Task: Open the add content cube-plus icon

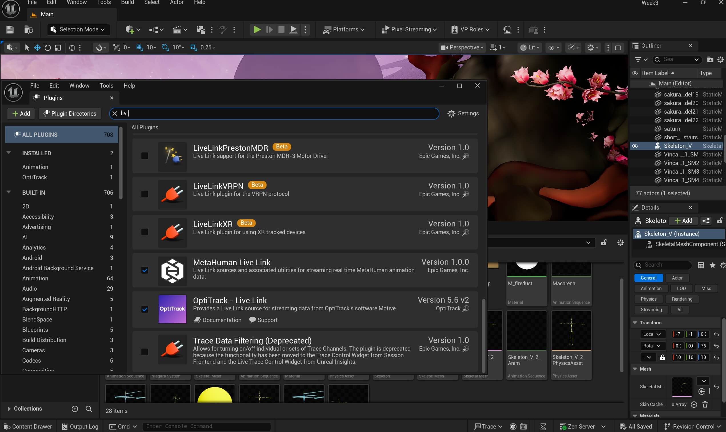Action: [x=130, y=30]
